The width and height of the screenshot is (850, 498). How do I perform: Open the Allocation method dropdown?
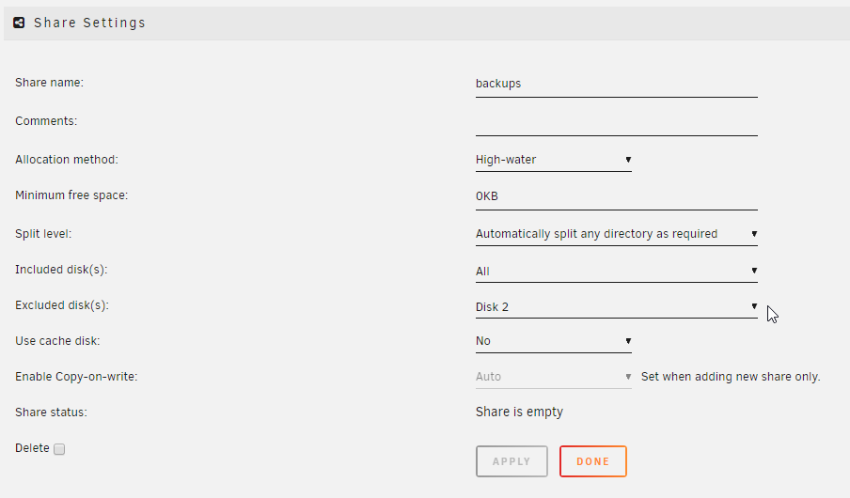tap(554, 160)
